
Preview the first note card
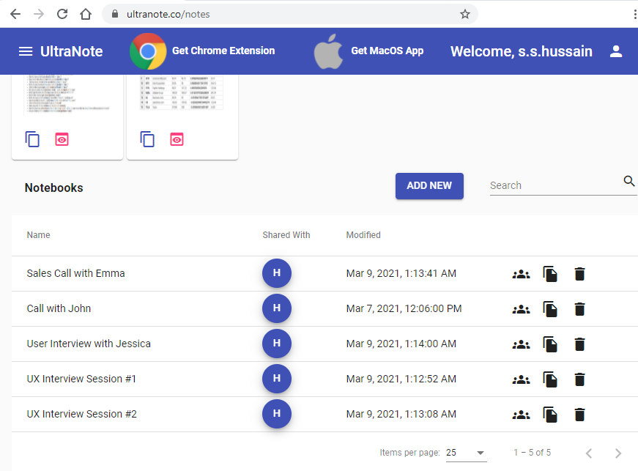[62, 139]
